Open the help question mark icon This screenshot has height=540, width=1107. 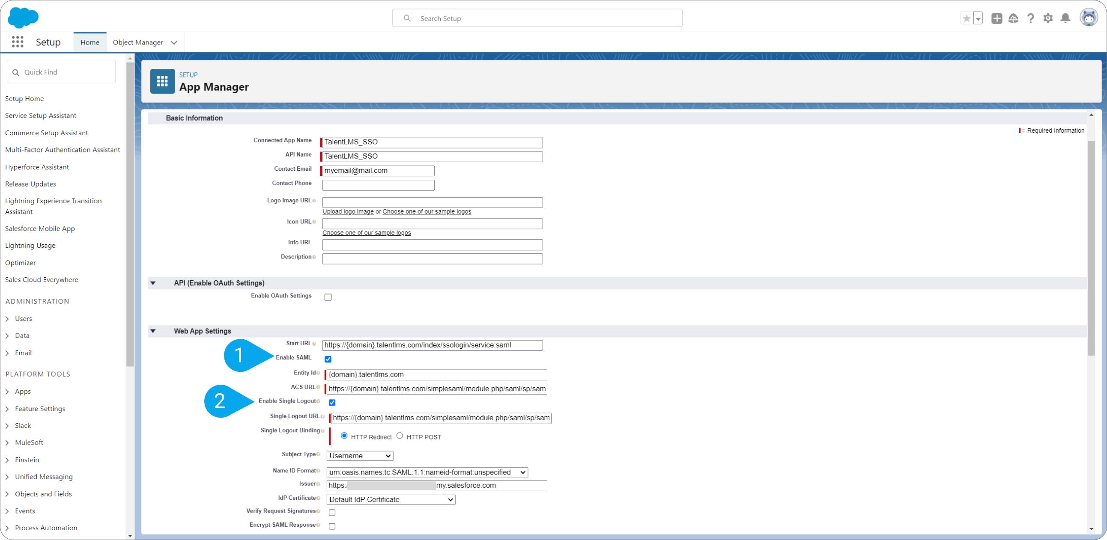(1030, 18)
